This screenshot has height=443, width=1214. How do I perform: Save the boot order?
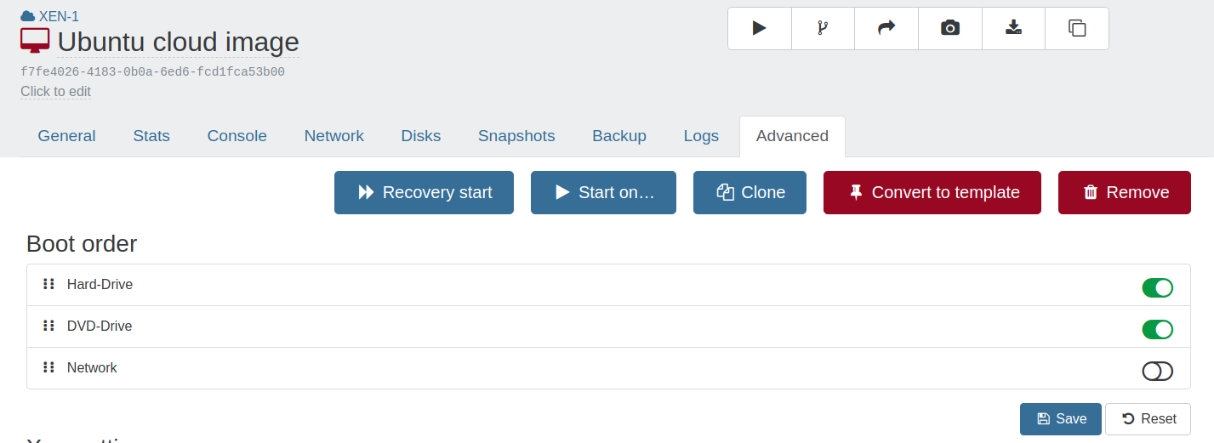point(1061,419)
